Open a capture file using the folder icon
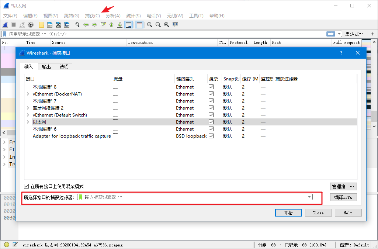378x249 pixels. click(41, 25)
